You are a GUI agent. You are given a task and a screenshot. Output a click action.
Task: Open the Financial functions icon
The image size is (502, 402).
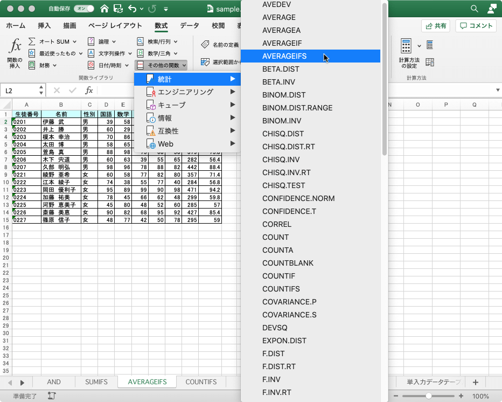32,65
